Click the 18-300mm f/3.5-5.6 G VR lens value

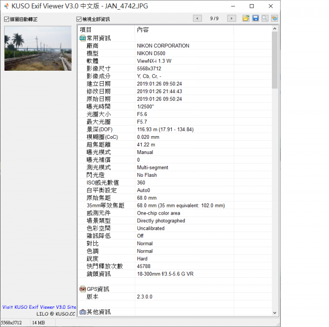click(165, 274)
